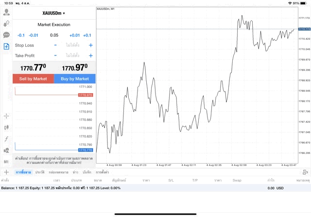Select the new order document icon
311x217 pixels.
6,47
